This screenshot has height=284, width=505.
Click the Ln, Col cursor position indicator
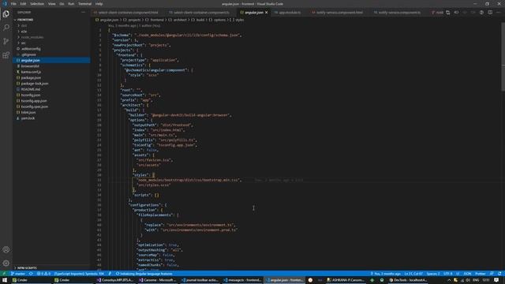pyautogui.click(x=413, y=274)
